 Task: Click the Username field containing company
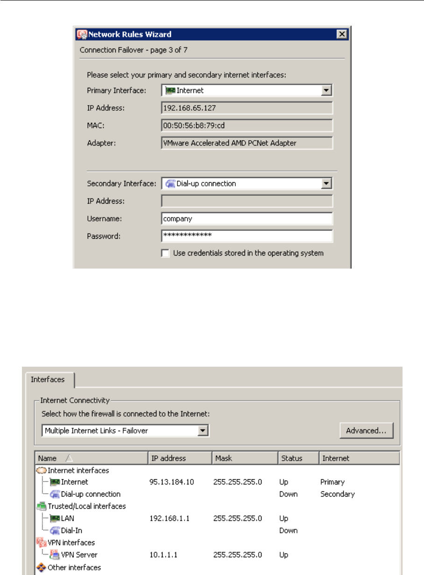pos(247,219)
